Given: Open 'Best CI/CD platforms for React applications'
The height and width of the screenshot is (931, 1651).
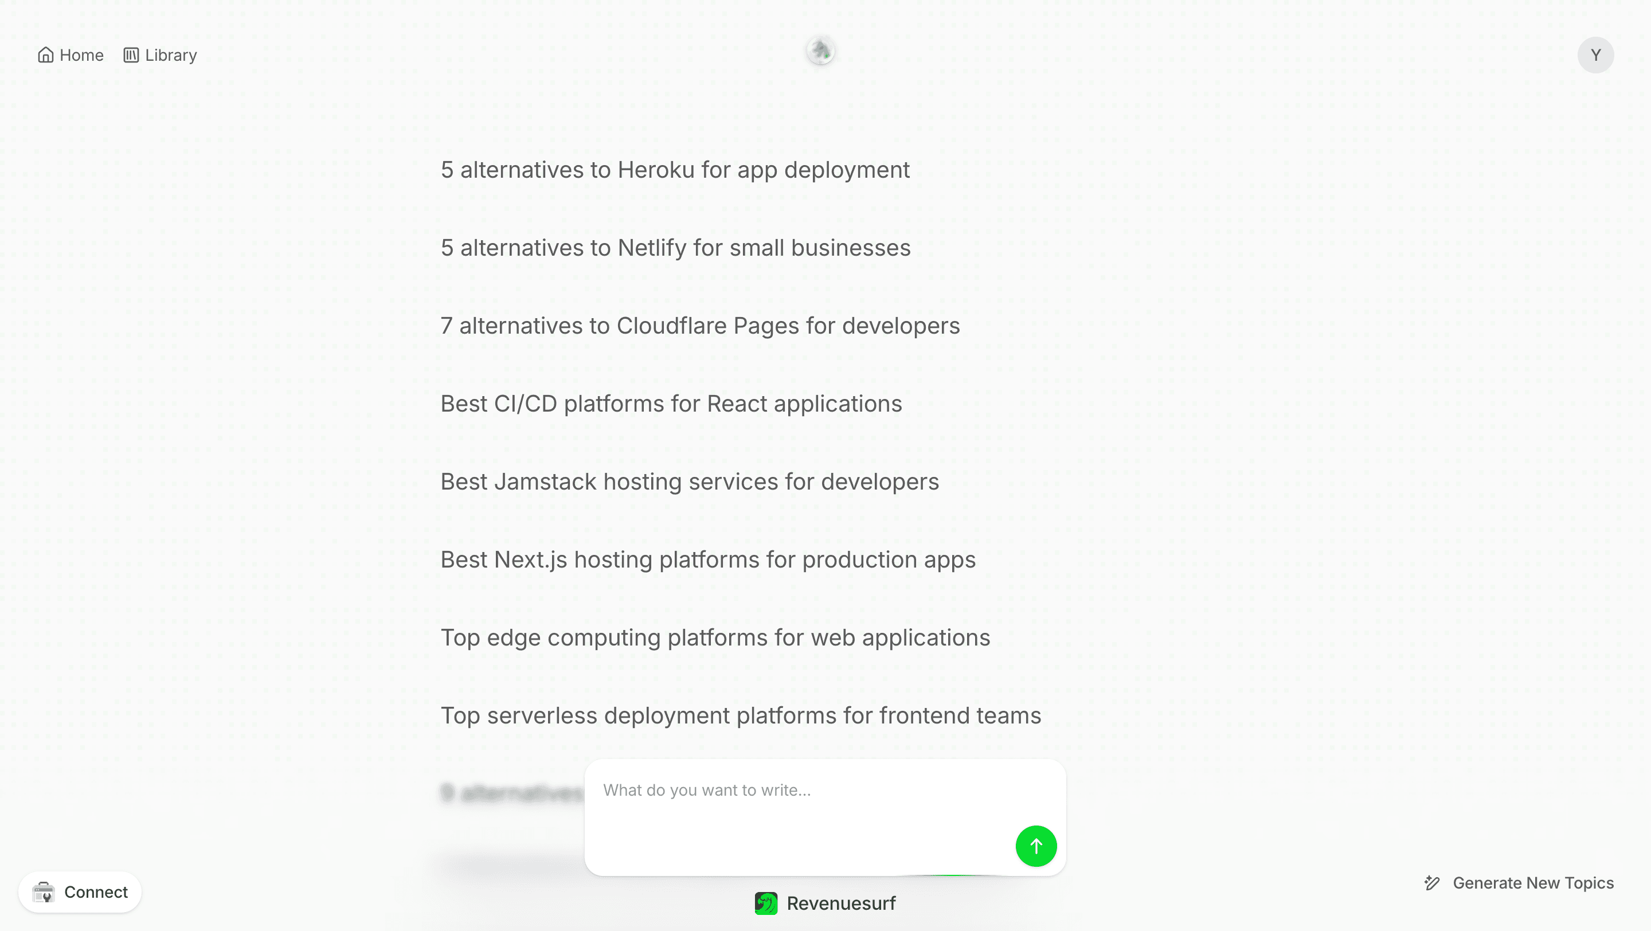Looking at the screenshot, I should (671, 404).
